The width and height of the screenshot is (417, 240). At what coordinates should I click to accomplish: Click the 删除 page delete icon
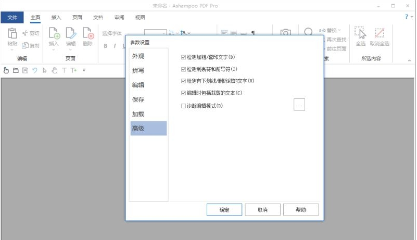88,33
